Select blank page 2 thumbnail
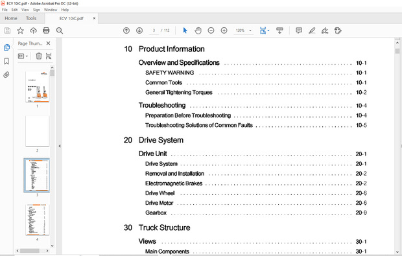402x256 pixels. (38, 131)
